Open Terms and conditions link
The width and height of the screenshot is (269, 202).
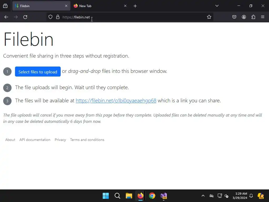pyautogui.click(x=87, y=140)
